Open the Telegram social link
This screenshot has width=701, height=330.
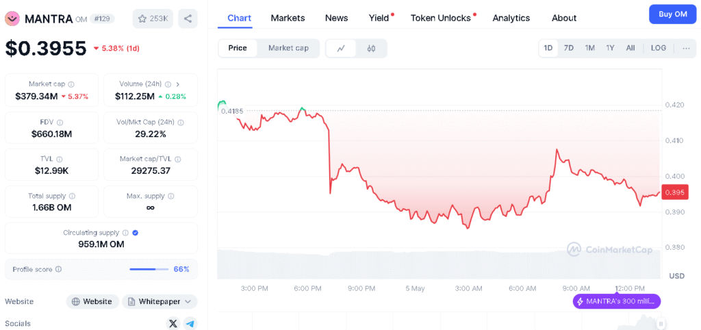pos(190,323)
